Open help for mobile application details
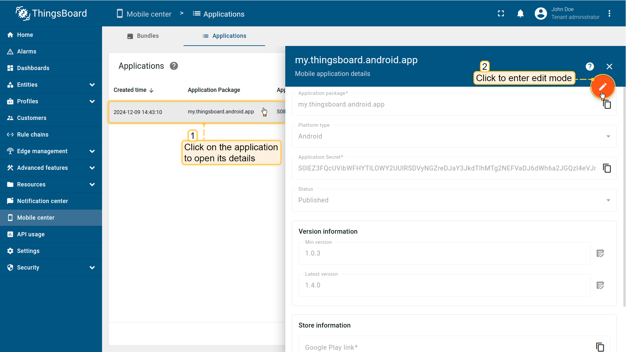The width and height of the screenshot is (626, 352). click(x=589, y=66)
